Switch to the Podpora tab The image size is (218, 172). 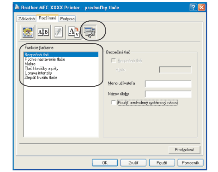click(x=67, y=19)
